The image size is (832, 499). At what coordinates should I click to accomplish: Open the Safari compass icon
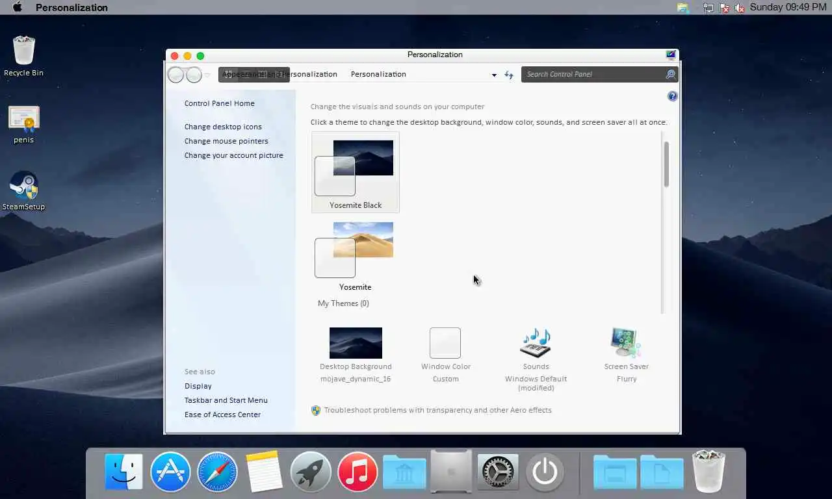click(217, 471)
